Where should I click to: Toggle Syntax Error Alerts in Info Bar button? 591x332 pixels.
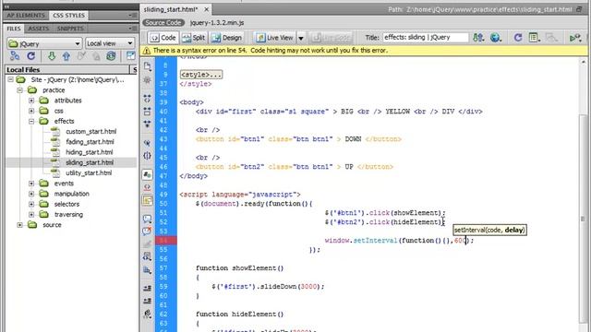[148, 200]
